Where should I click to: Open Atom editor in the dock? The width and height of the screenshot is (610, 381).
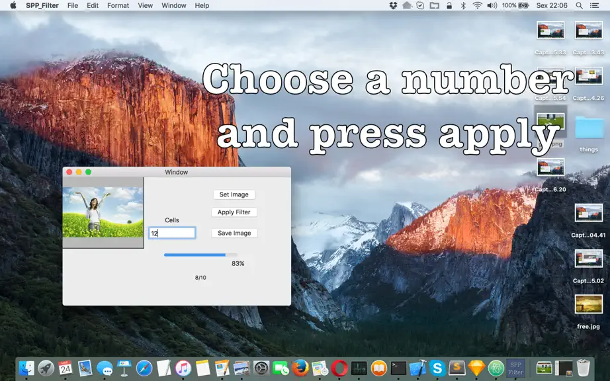click(x=496, y=368)
